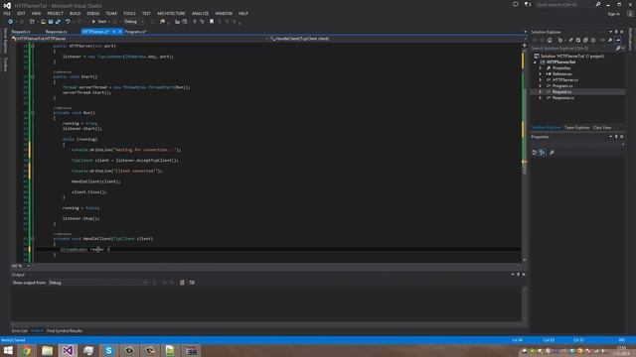
Task: Open the FILE menu
Action: tap(7, 13)
